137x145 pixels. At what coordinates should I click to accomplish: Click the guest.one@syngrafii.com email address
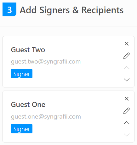(46, 117)
